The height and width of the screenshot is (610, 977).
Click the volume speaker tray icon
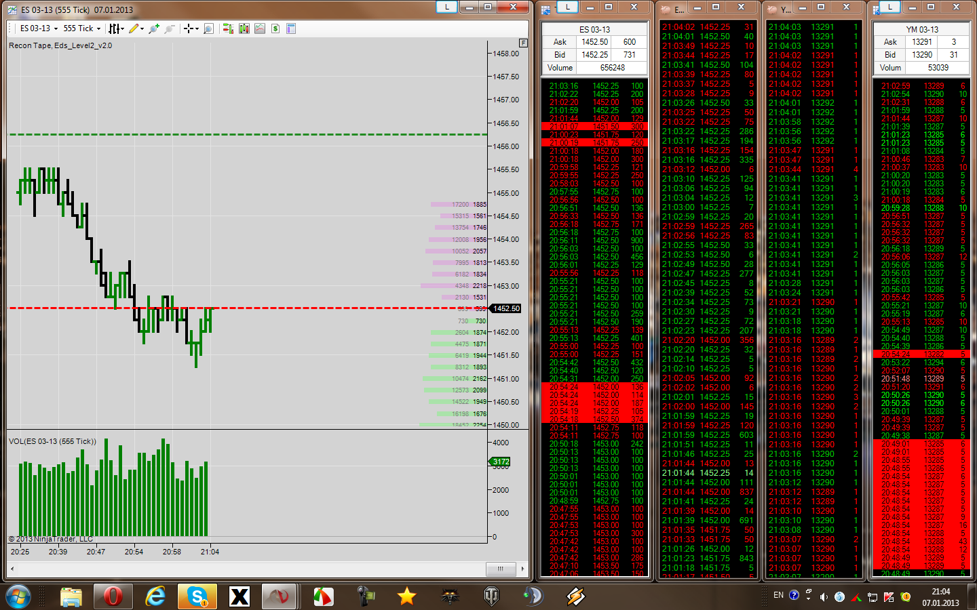point(824,597)
